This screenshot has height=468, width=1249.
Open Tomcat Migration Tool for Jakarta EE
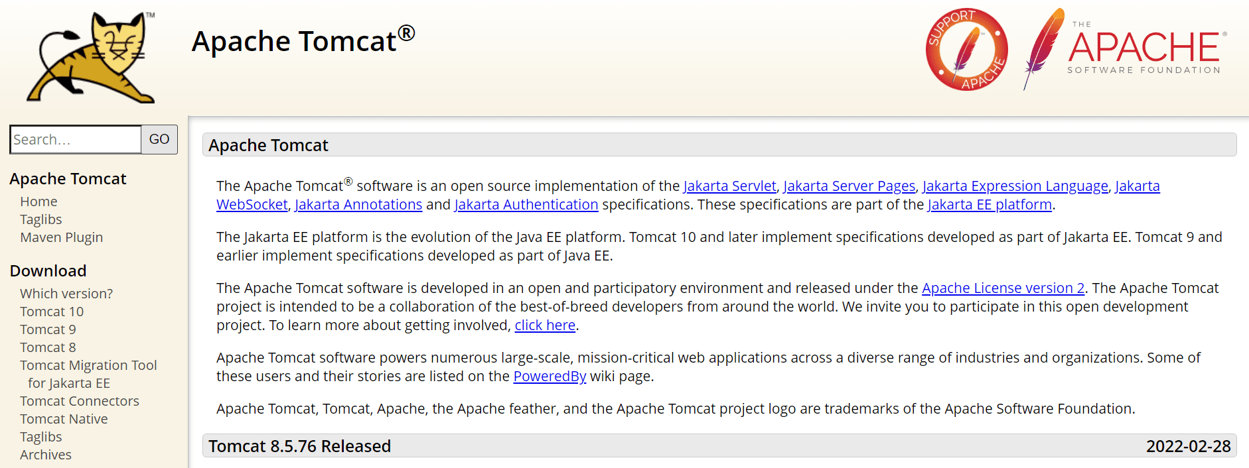click(x=88, y=365)
